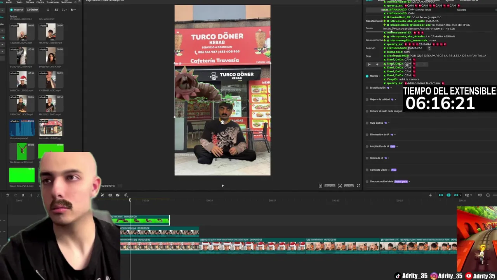
Task: Enable the Contacto visual checkbox
Action: point(367,170)
